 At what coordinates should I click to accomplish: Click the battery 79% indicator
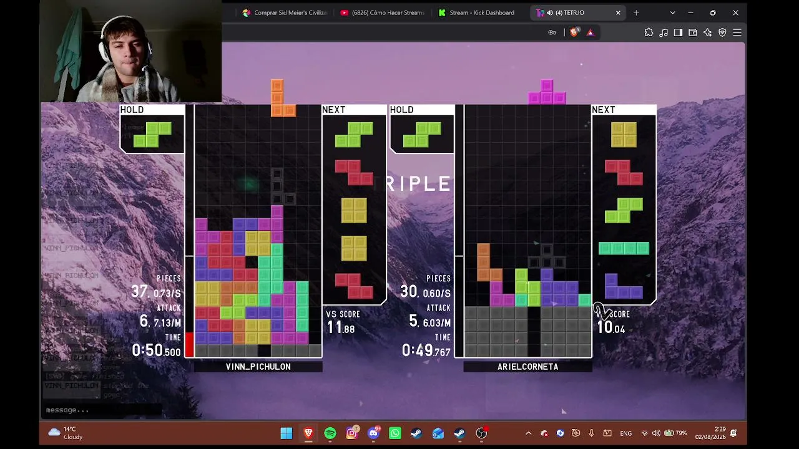pyautogui.click(x=675, y=433)
